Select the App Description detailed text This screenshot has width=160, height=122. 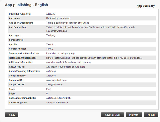(x=91, y=29)
